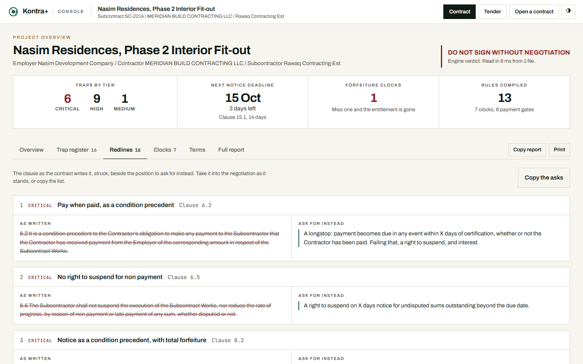Click the forfeiture clocks count
The width and height of the screenshot is (583, 364).
tap(374, 98)
